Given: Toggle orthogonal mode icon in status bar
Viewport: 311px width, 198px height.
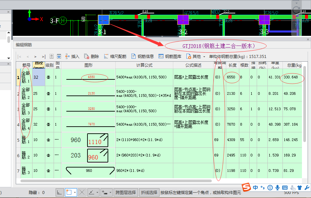Looking at the screenshot, I should pos(59,192).
